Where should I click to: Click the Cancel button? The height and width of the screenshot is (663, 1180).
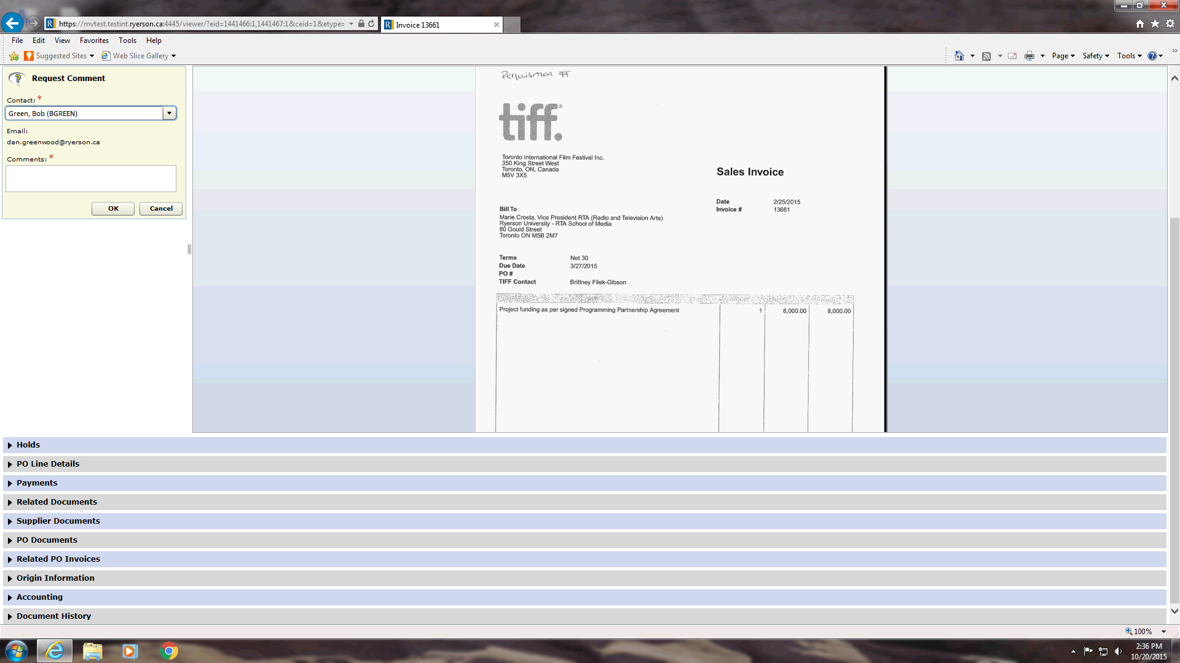point(161,209)
